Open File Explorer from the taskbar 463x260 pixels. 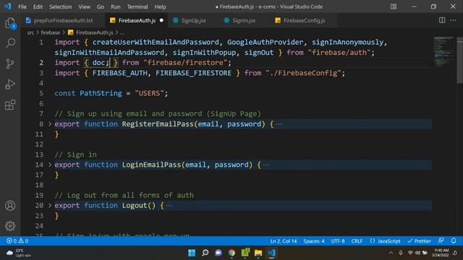click(258, 253)
